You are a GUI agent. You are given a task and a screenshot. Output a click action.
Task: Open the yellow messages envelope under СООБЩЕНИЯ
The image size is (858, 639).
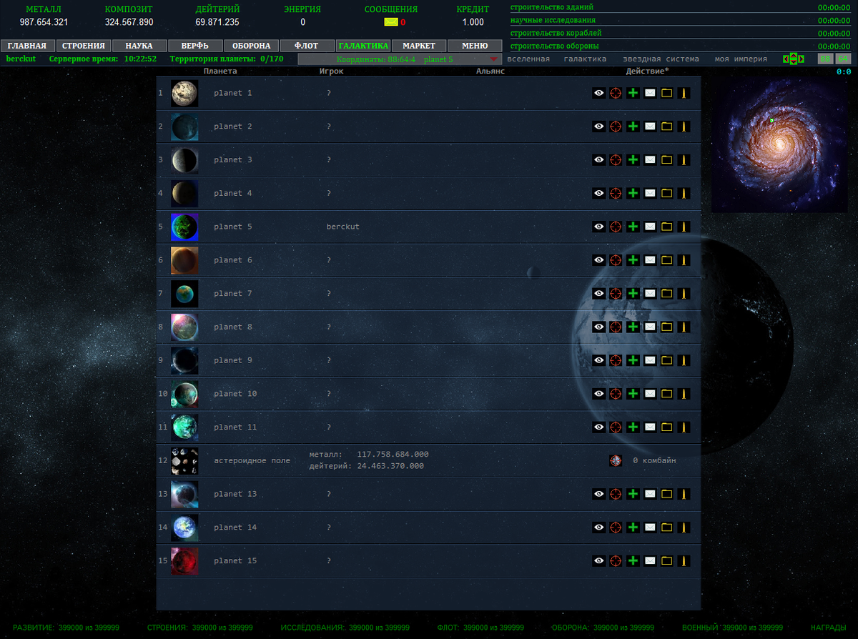click(391, 22)
